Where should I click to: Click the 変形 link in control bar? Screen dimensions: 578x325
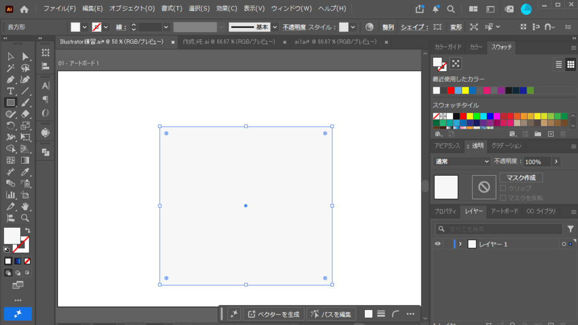456,27
